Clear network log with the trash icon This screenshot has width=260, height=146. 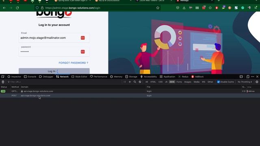click(3, 82)
